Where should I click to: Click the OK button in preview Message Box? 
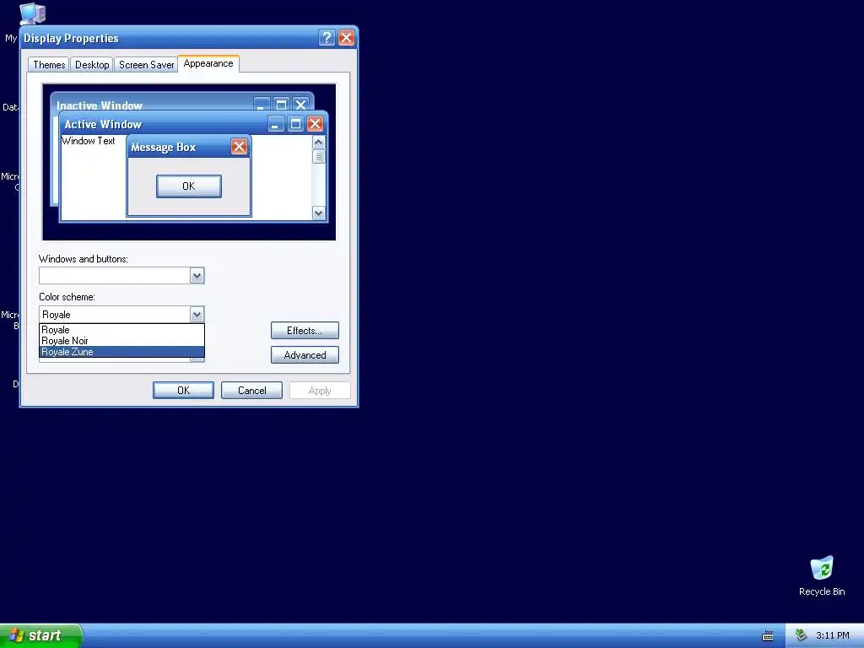tap(189, 186)
